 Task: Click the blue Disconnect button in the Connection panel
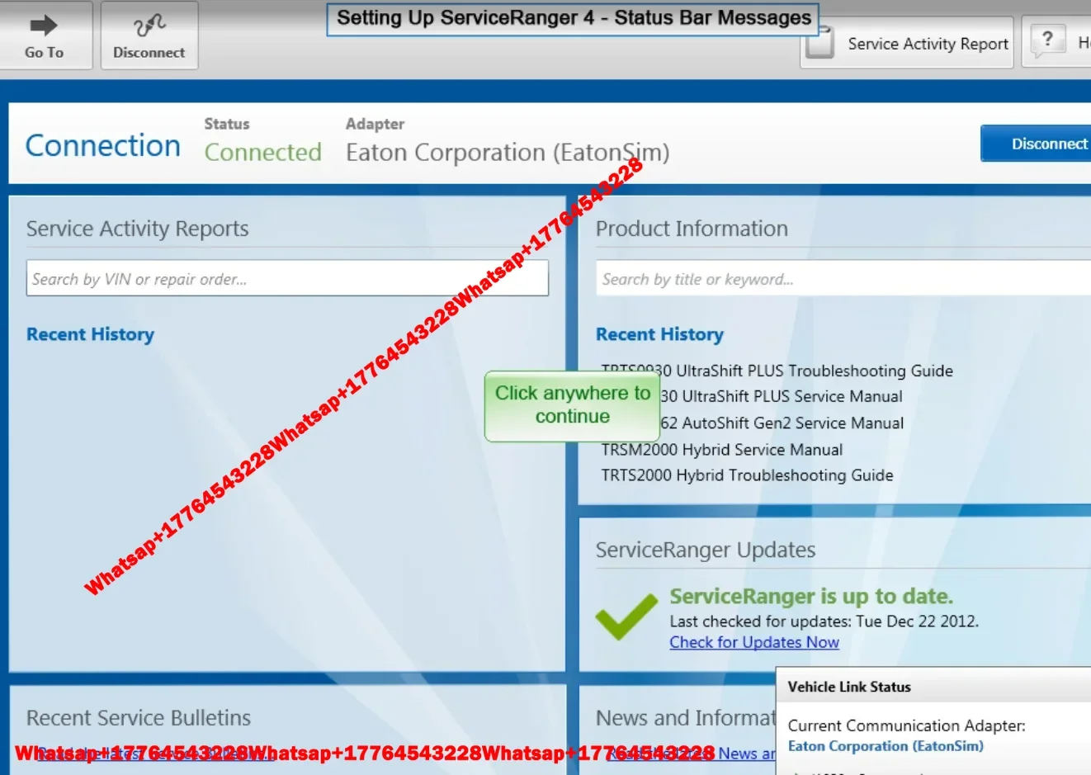pyautogui.click(x=1036, y=144)
